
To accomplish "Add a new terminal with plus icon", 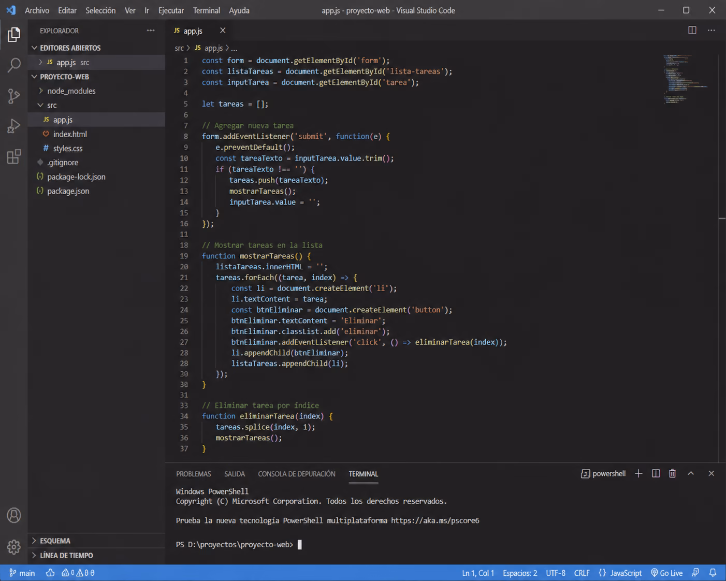I will point(638,473).
